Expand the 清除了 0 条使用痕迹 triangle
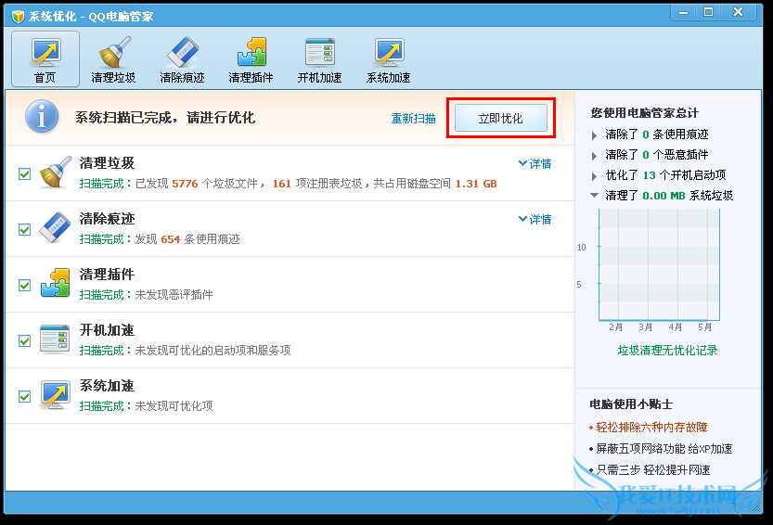This screenshot has width=773, height=525. pos(594,135)
